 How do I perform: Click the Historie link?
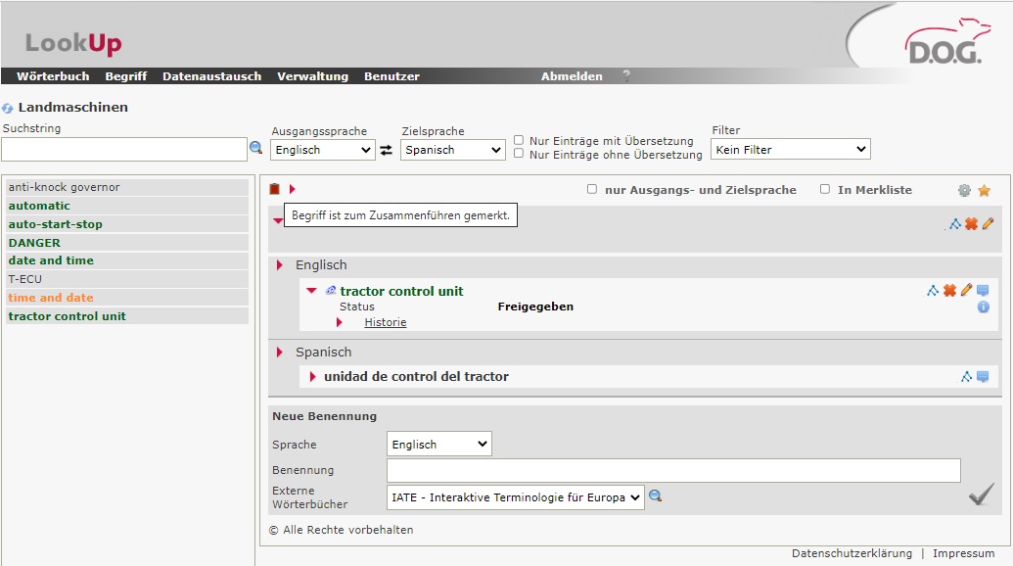(385, 322)
